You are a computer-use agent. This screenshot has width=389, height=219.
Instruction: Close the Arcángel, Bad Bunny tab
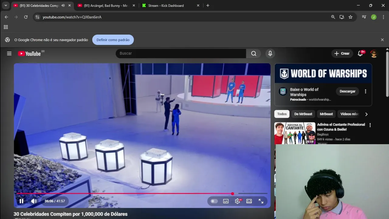point(134,5)
